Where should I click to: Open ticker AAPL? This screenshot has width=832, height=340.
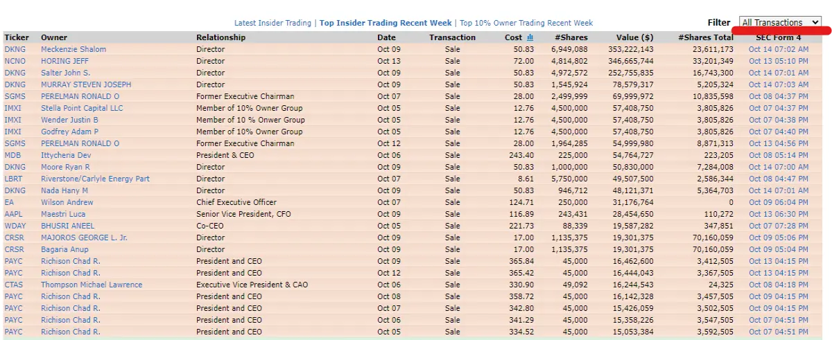[14, 214]
